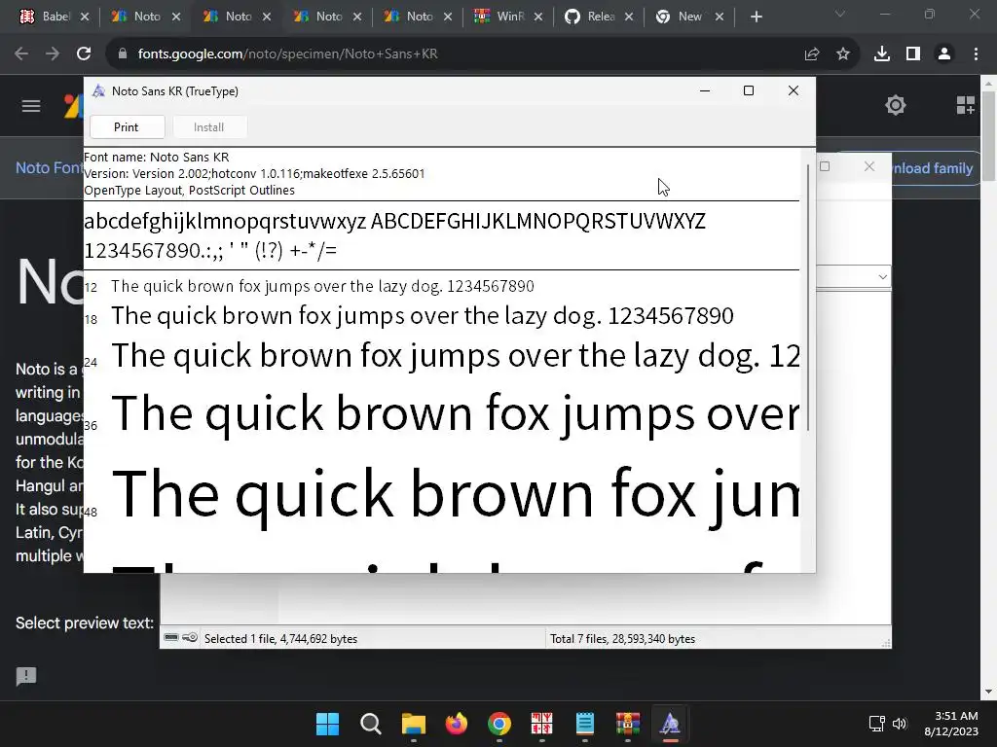Click the grayed Install button
Screen dimensions: 997x747
(x=208, y=127)
